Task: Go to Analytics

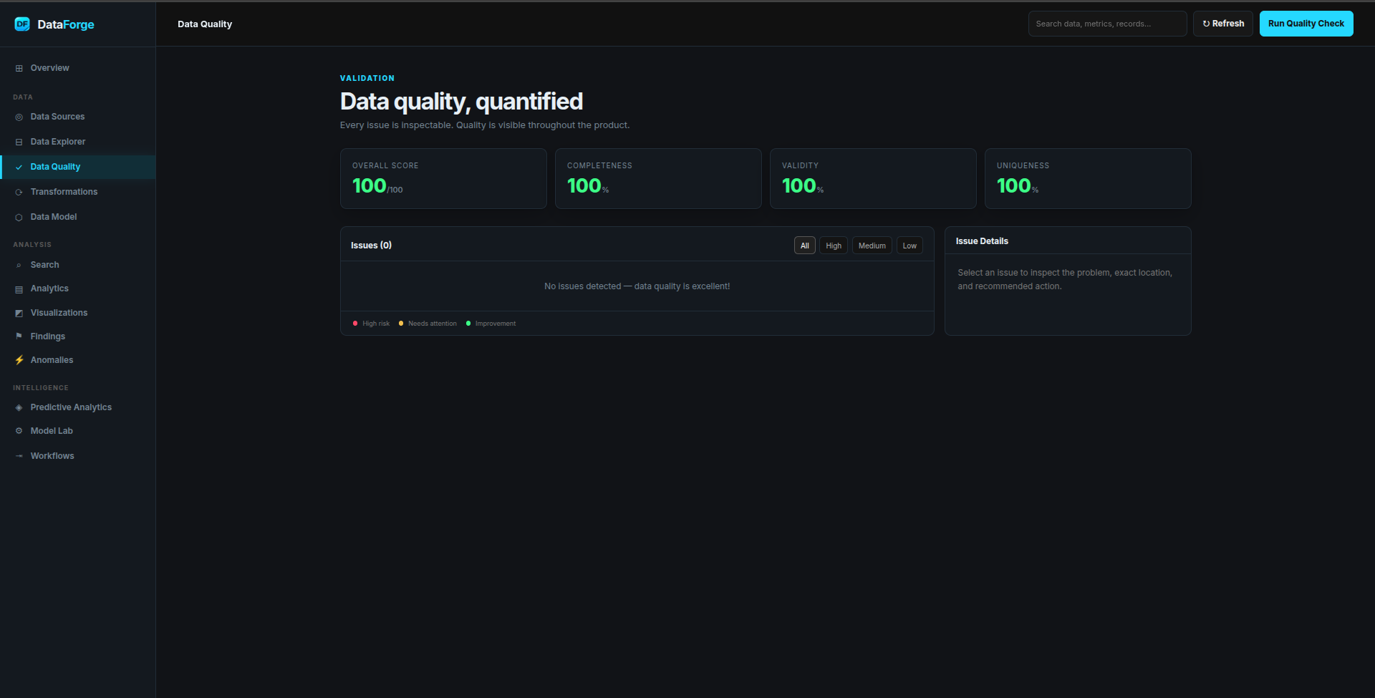Action: (x=78, y=289)
